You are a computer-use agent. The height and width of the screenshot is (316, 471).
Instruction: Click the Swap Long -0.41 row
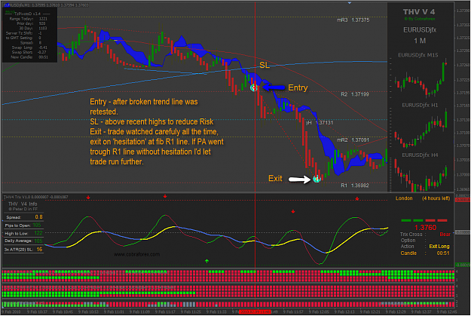point(29,48)
